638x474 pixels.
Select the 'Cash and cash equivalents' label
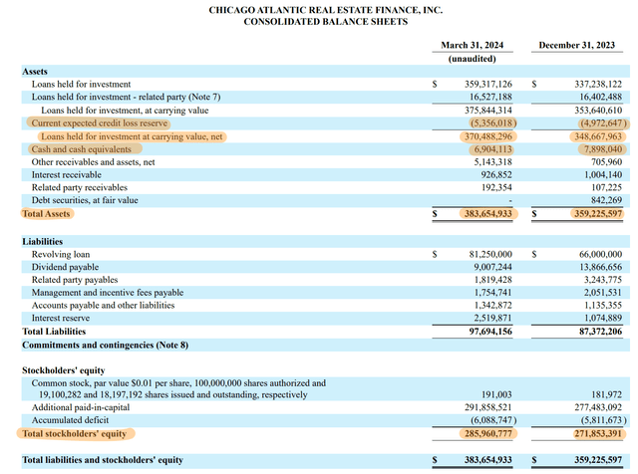tap(82, 149)
